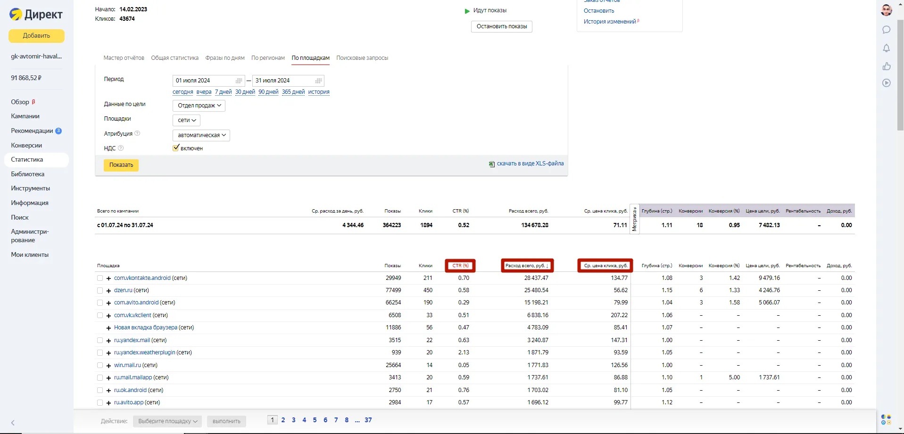Open the Отдел продаж goal dropdown
Viewport: 904px width, 434px height.
199,106
